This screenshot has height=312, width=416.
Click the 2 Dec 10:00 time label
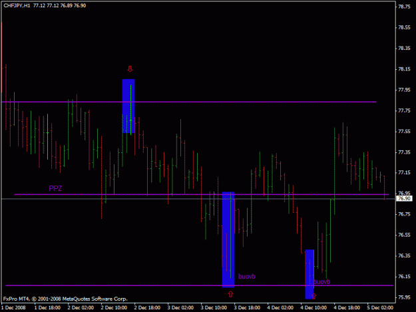click(x=114, y=308)
